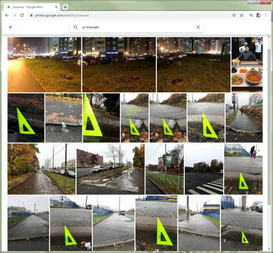Bookmark page using the star icon

click(x=241, y=15)
